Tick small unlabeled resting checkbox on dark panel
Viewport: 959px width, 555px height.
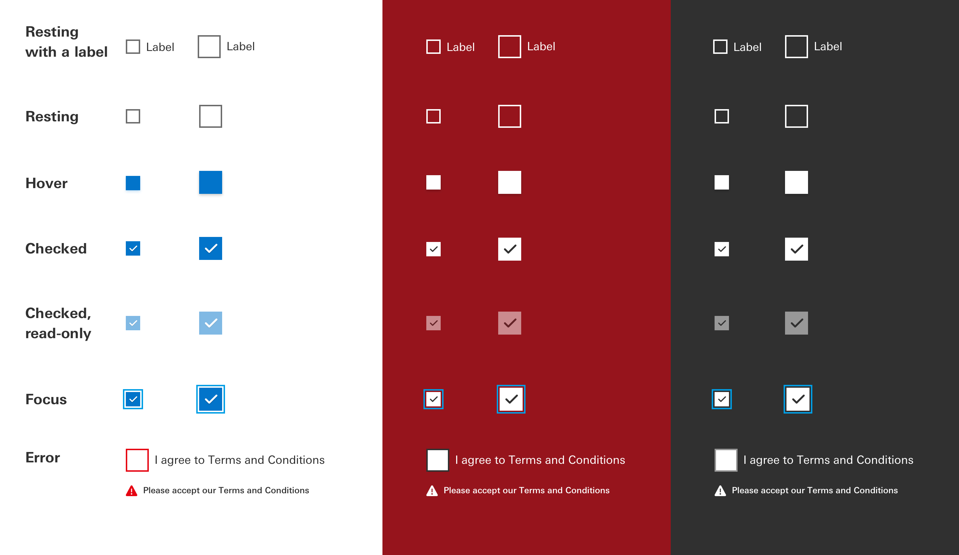tap(721, 116)
